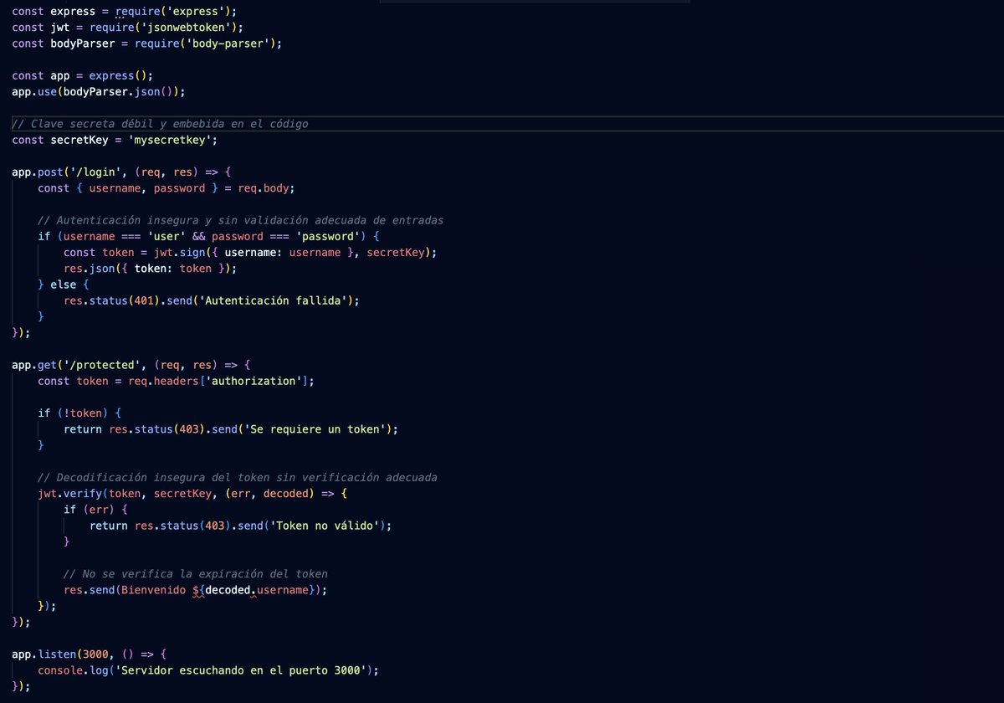Click decoded.username in the template expression
This screenshot has height=703, width=1004.
(x=257, y=590)
